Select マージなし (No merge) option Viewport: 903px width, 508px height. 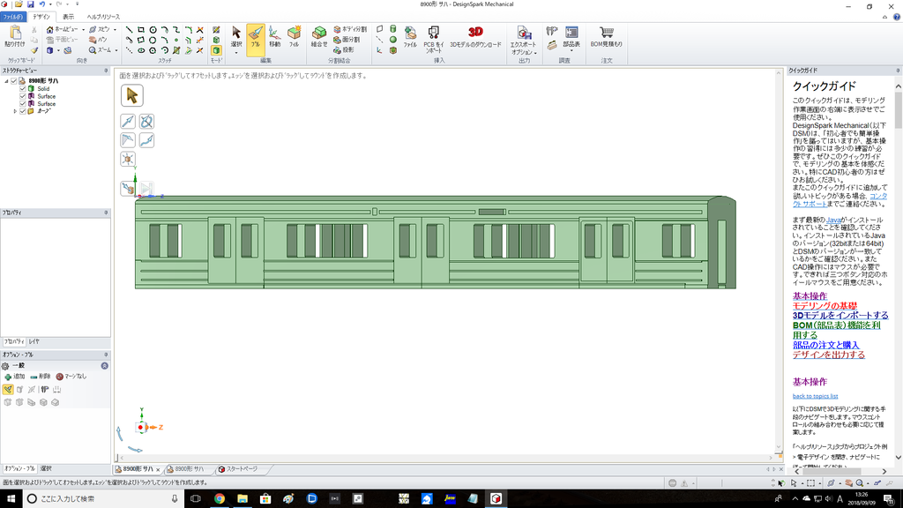pyautogui.click(x=71, y=377)
